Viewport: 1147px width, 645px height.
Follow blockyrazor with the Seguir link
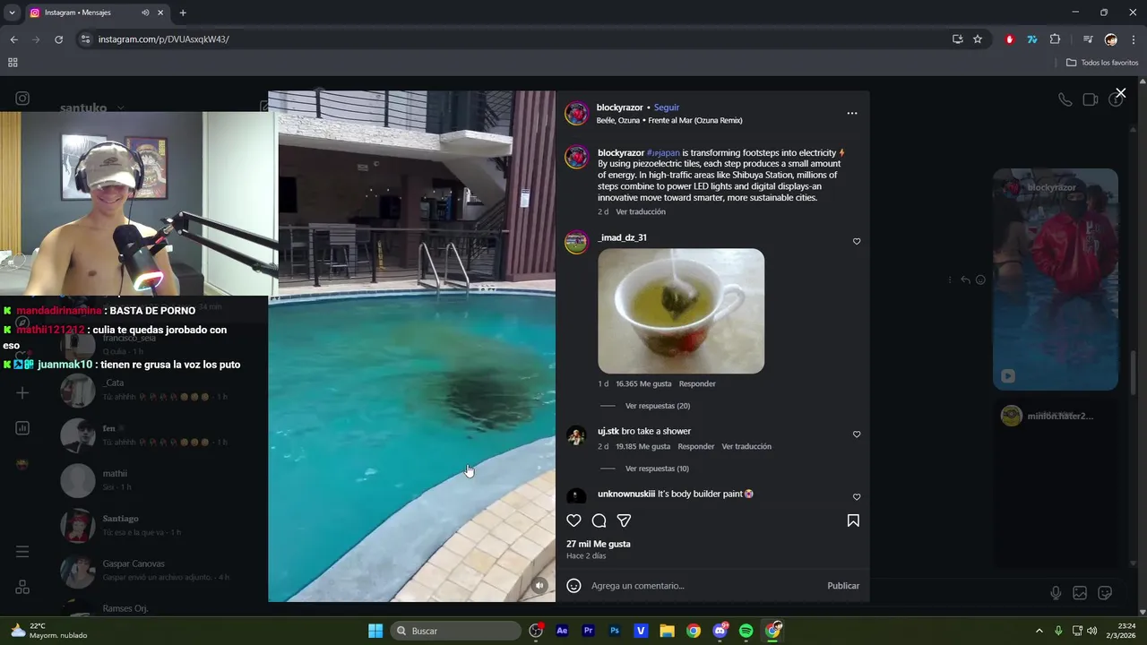tap(667, 107)
